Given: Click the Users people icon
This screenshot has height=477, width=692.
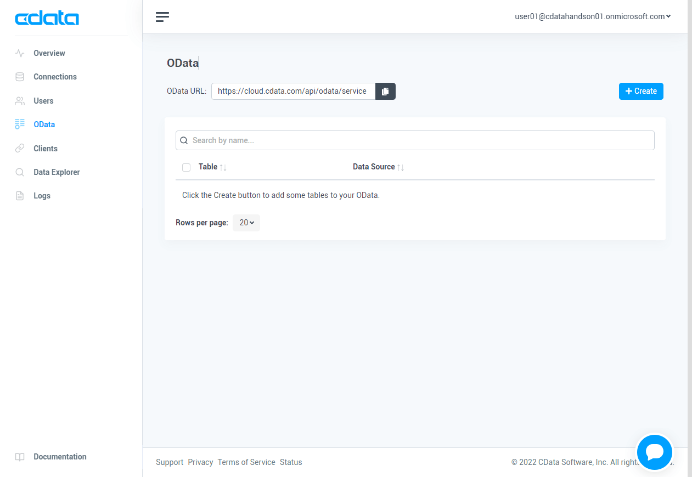Looking at the screenshot, I should point(20,101).
